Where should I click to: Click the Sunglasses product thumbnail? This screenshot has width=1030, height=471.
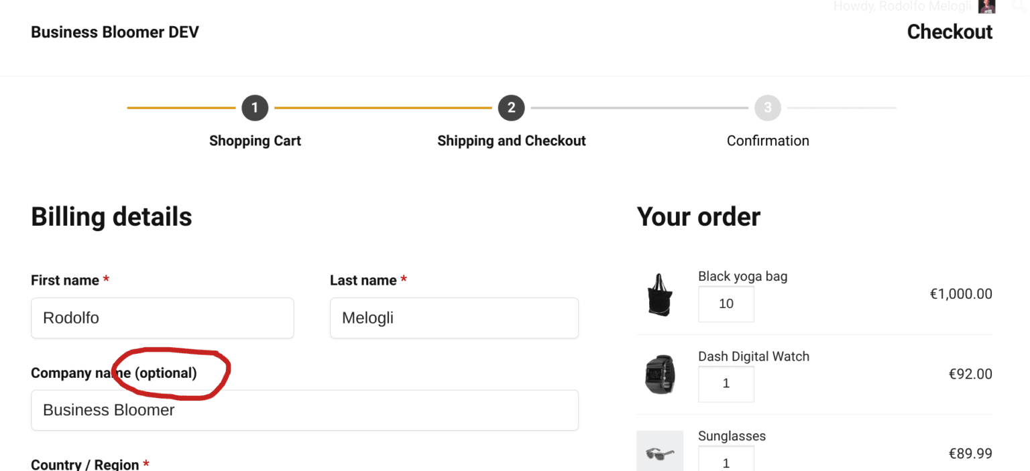pos(660,454)
